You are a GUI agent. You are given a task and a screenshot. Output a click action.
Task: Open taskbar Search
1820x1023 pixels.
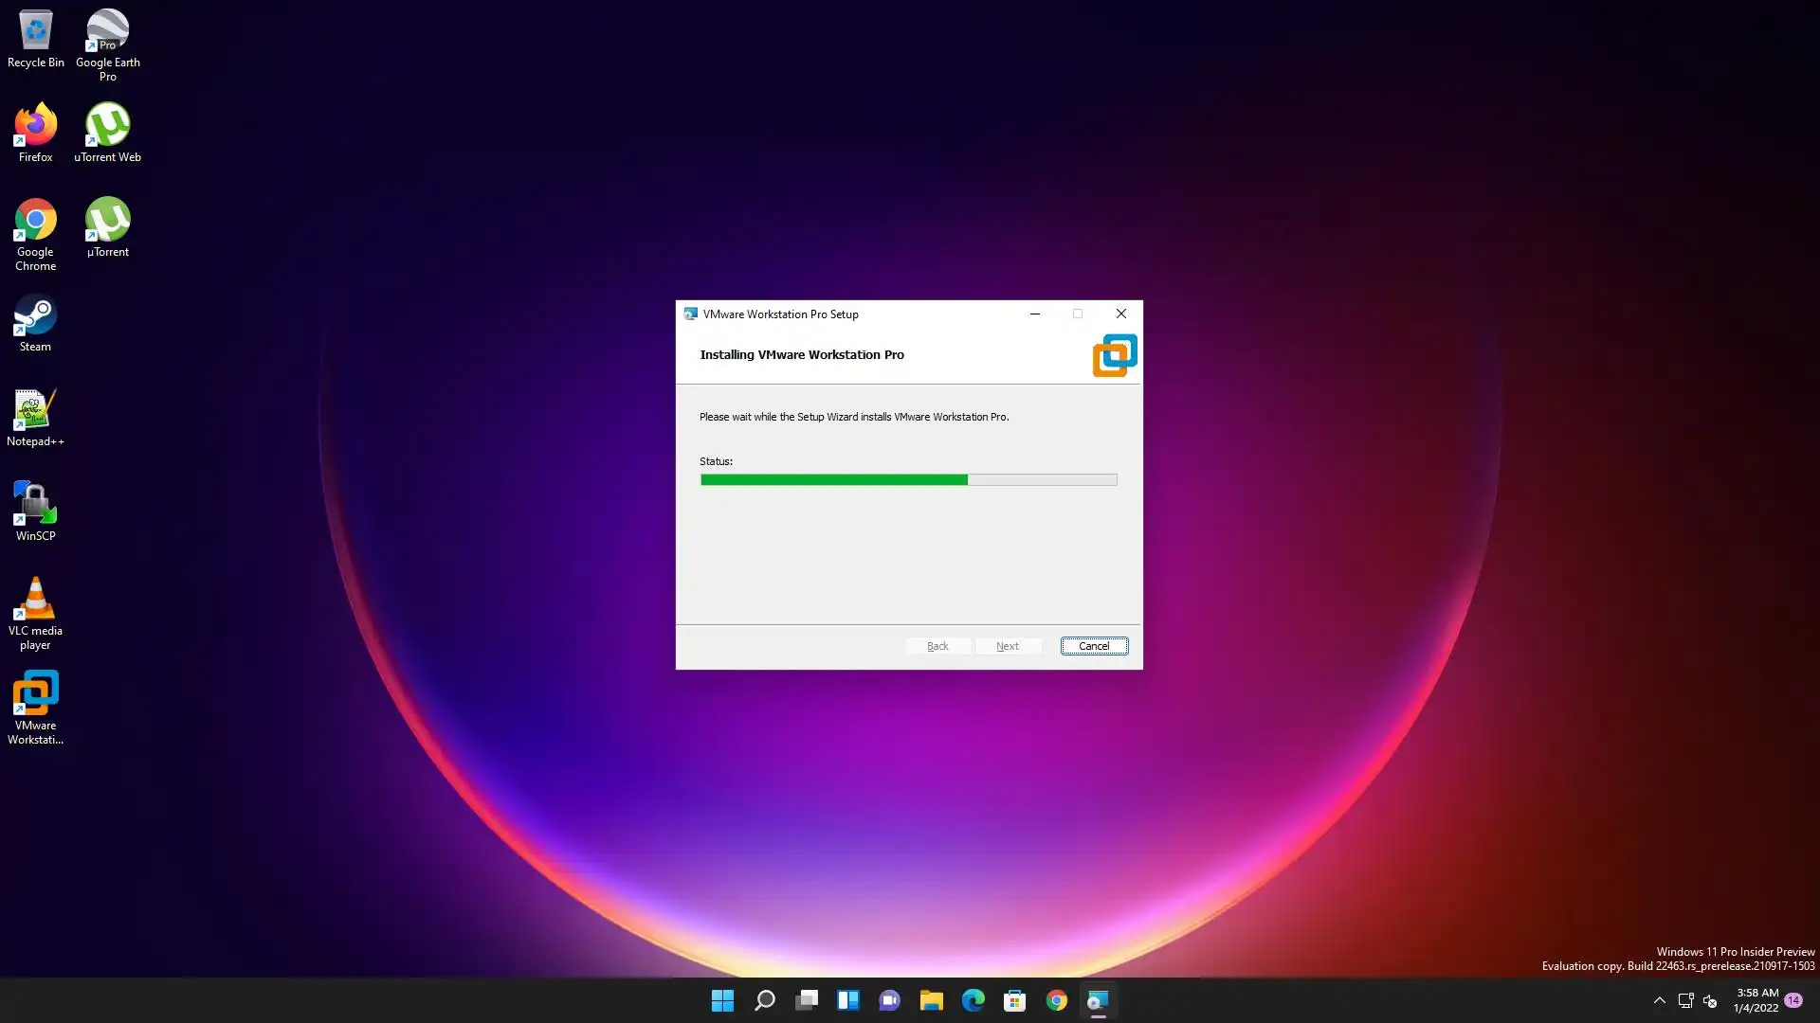coord(764,1000)
